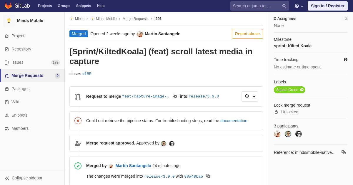
Task: Open the linked issue #185
Action: tap(87, 74)
